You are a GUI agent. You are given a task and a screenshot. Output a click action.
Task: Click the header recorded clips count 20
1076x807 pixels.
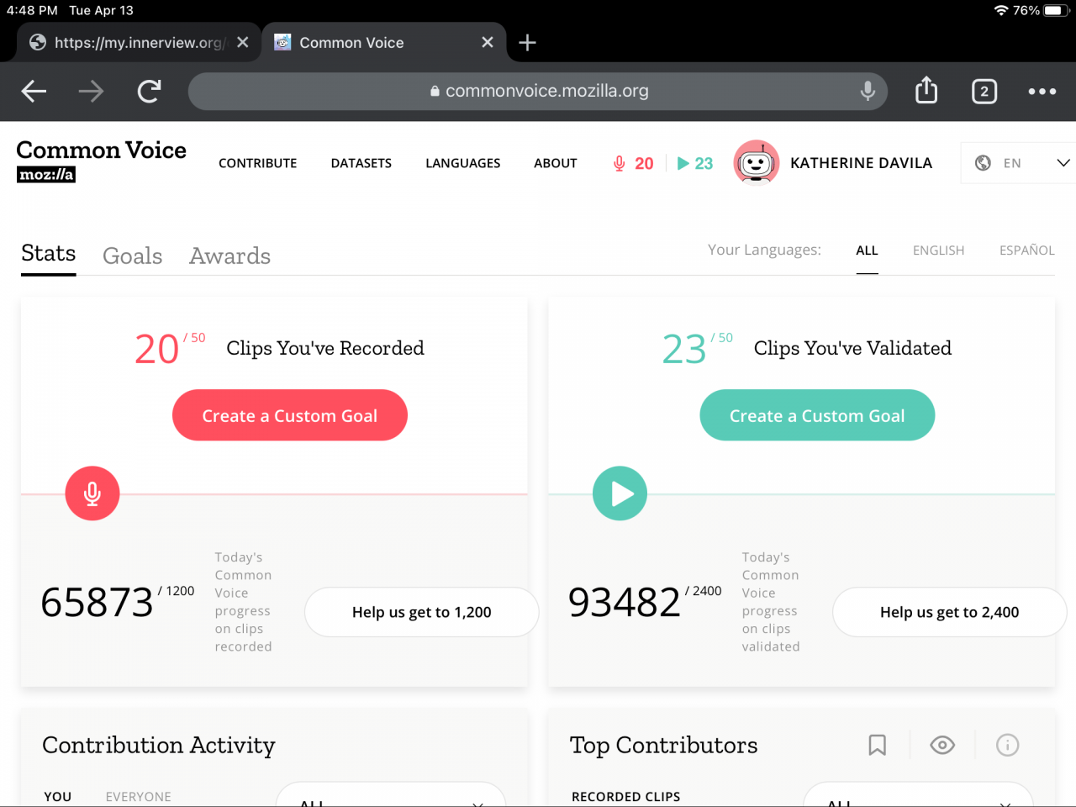(x=633, y=163)
